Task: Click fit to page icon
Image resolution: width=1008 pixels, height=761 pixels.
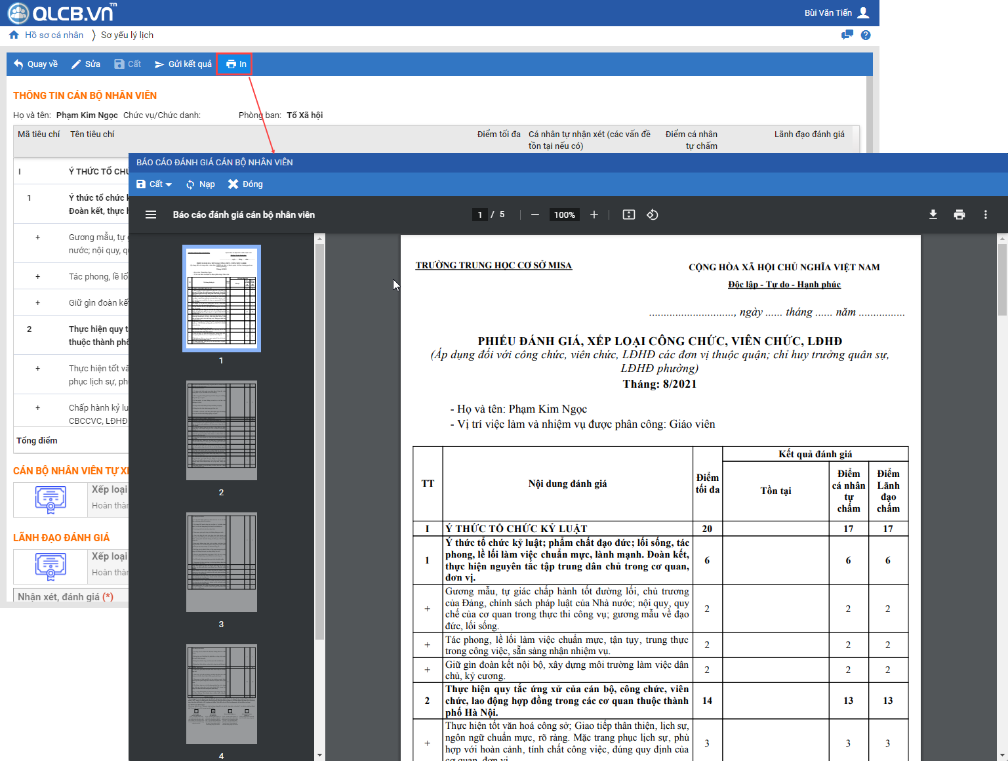Action: tap(629, 215)
